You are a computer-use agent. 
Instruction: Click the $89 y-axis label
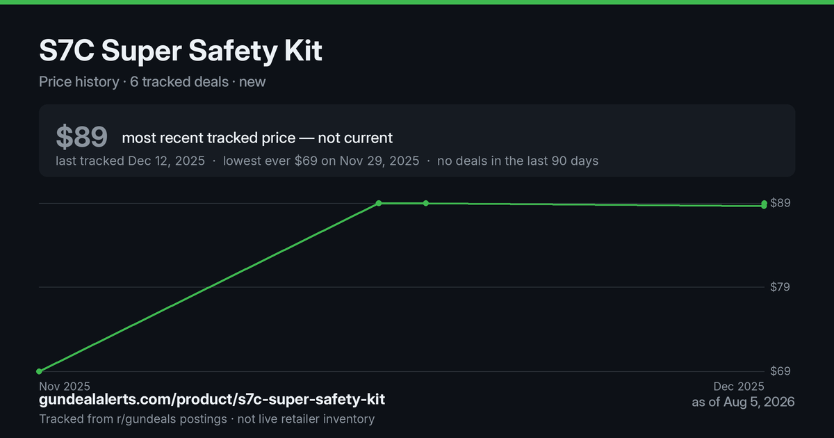point(780,203)
